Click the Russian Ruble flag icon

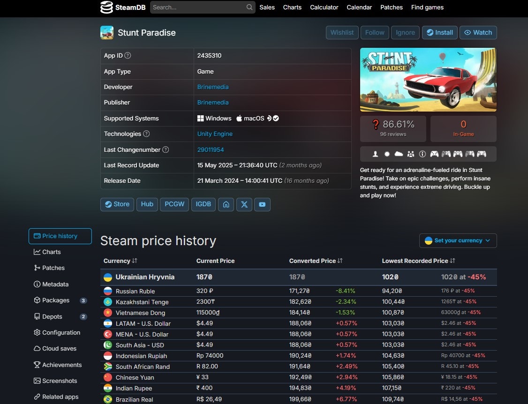click(108, 291)
